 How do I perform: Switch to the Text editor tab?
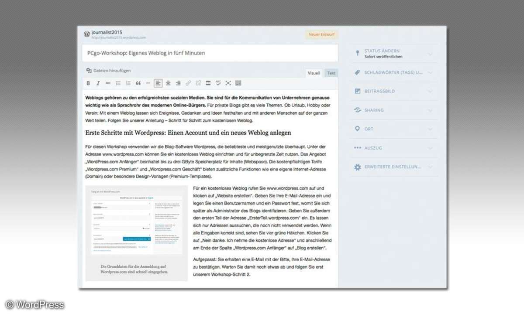[x=331, y=73]
